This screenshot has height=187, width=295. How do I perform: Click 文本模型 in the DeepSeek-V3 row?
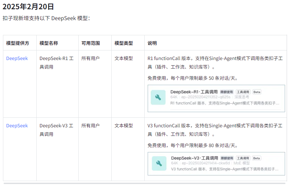124,126
